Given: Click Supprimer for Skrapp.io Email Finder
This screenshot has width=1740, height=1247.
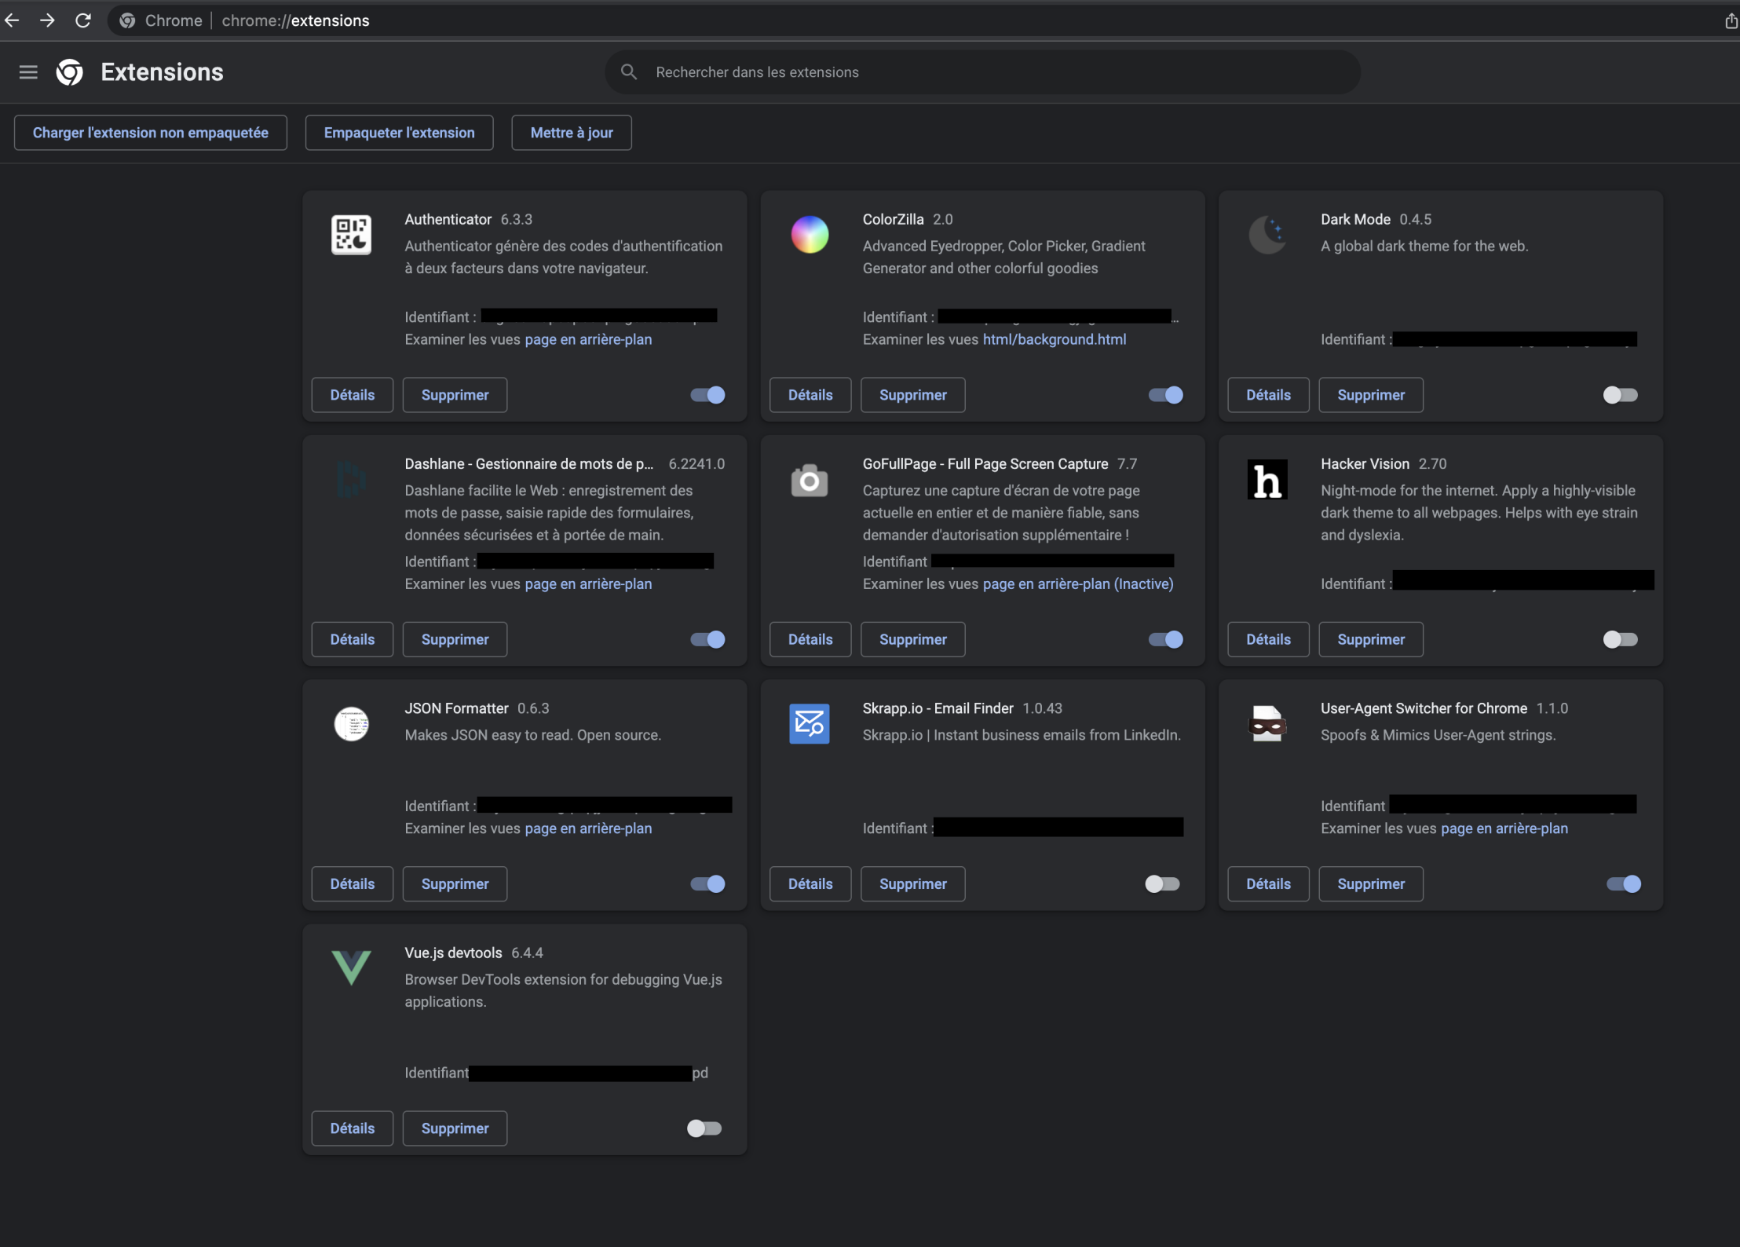Looking at the screenshot, I should click(912, 883).
